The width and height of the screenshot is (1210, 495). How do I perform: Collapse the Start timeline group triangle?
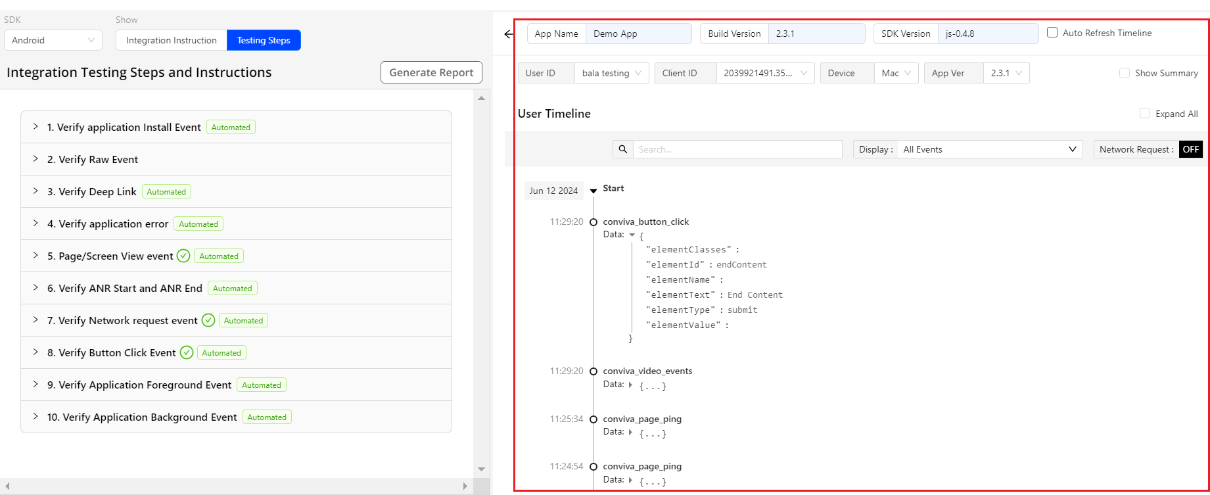click(593, 191)
